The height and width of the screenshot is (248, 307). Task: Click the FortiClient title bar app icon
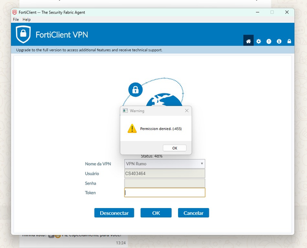click(x=15, y=12)
